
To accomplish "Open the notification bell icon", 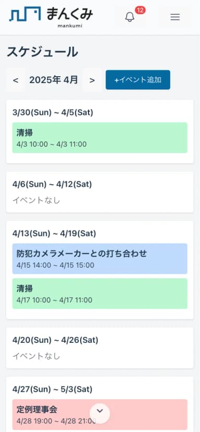I will click(x=130, y=17).
